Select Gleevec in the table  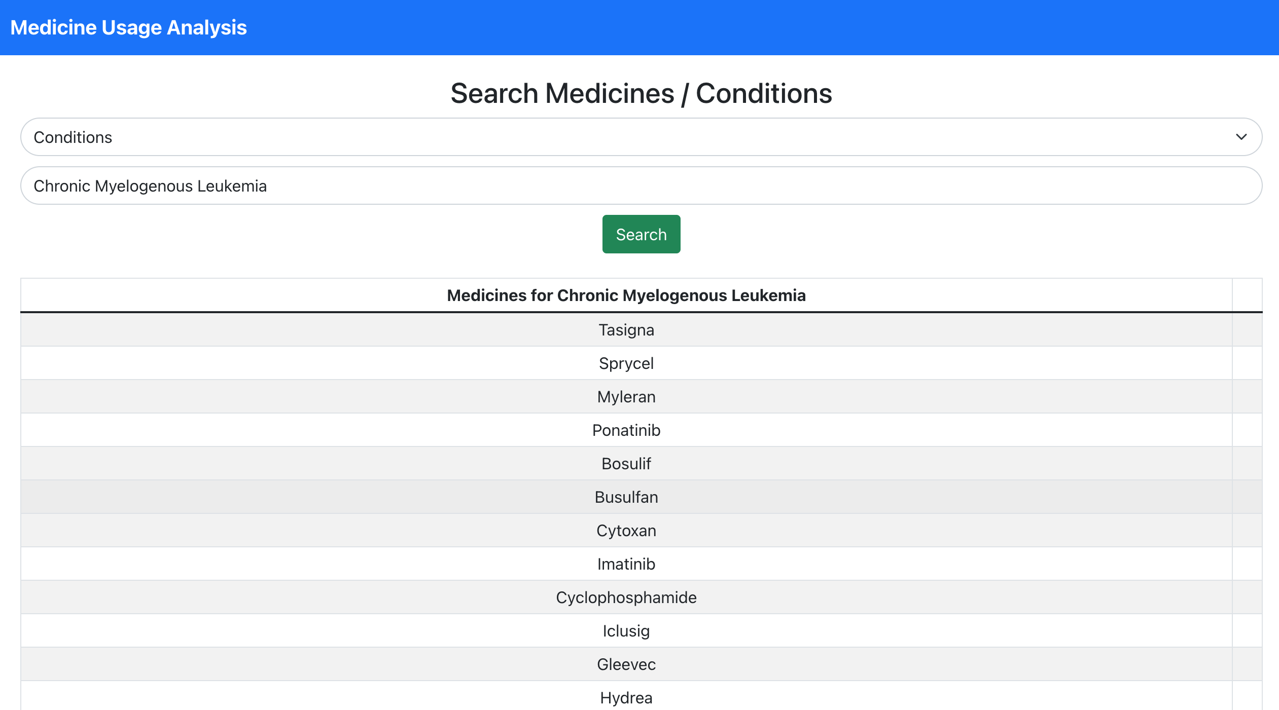pyautogui.click(x=626, y=664)
